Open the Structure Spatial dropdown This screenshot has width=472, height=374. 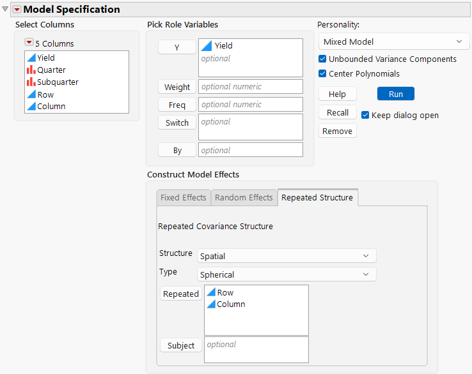click(287, 256)
